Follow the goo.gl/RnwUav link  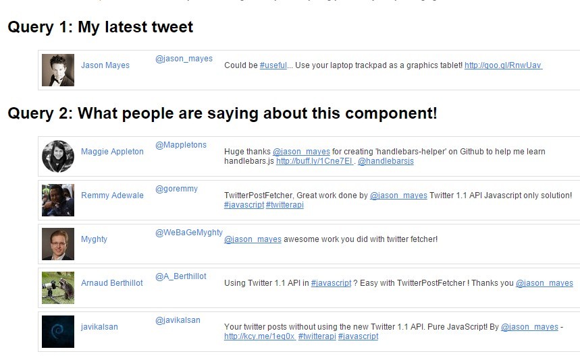click(504, 65)
